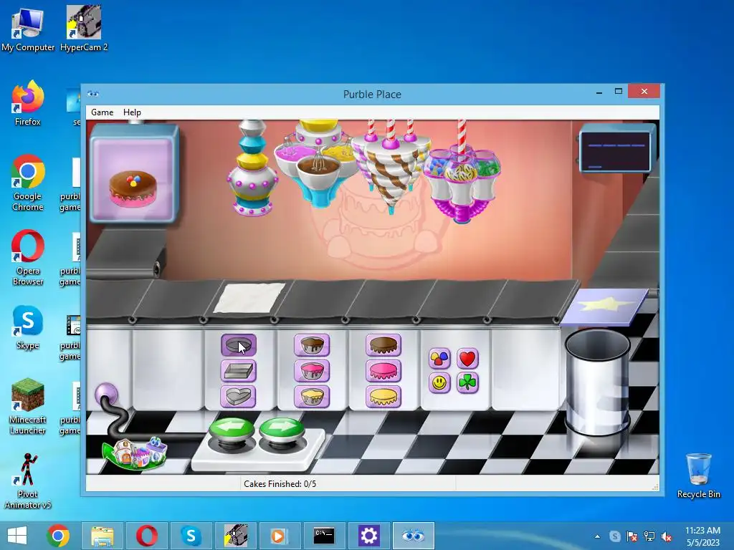
Task: Open Opera Browser desktop shortcut
Action: pos(28,257)
